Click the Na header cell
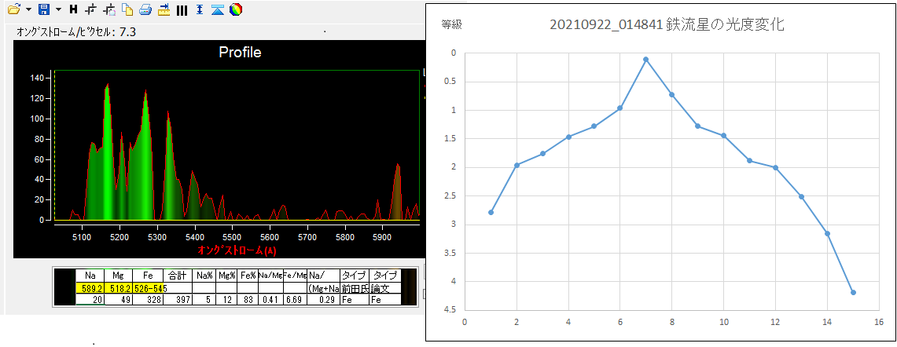Viewport: 897px width, 347px height. (x=90, y=275)
